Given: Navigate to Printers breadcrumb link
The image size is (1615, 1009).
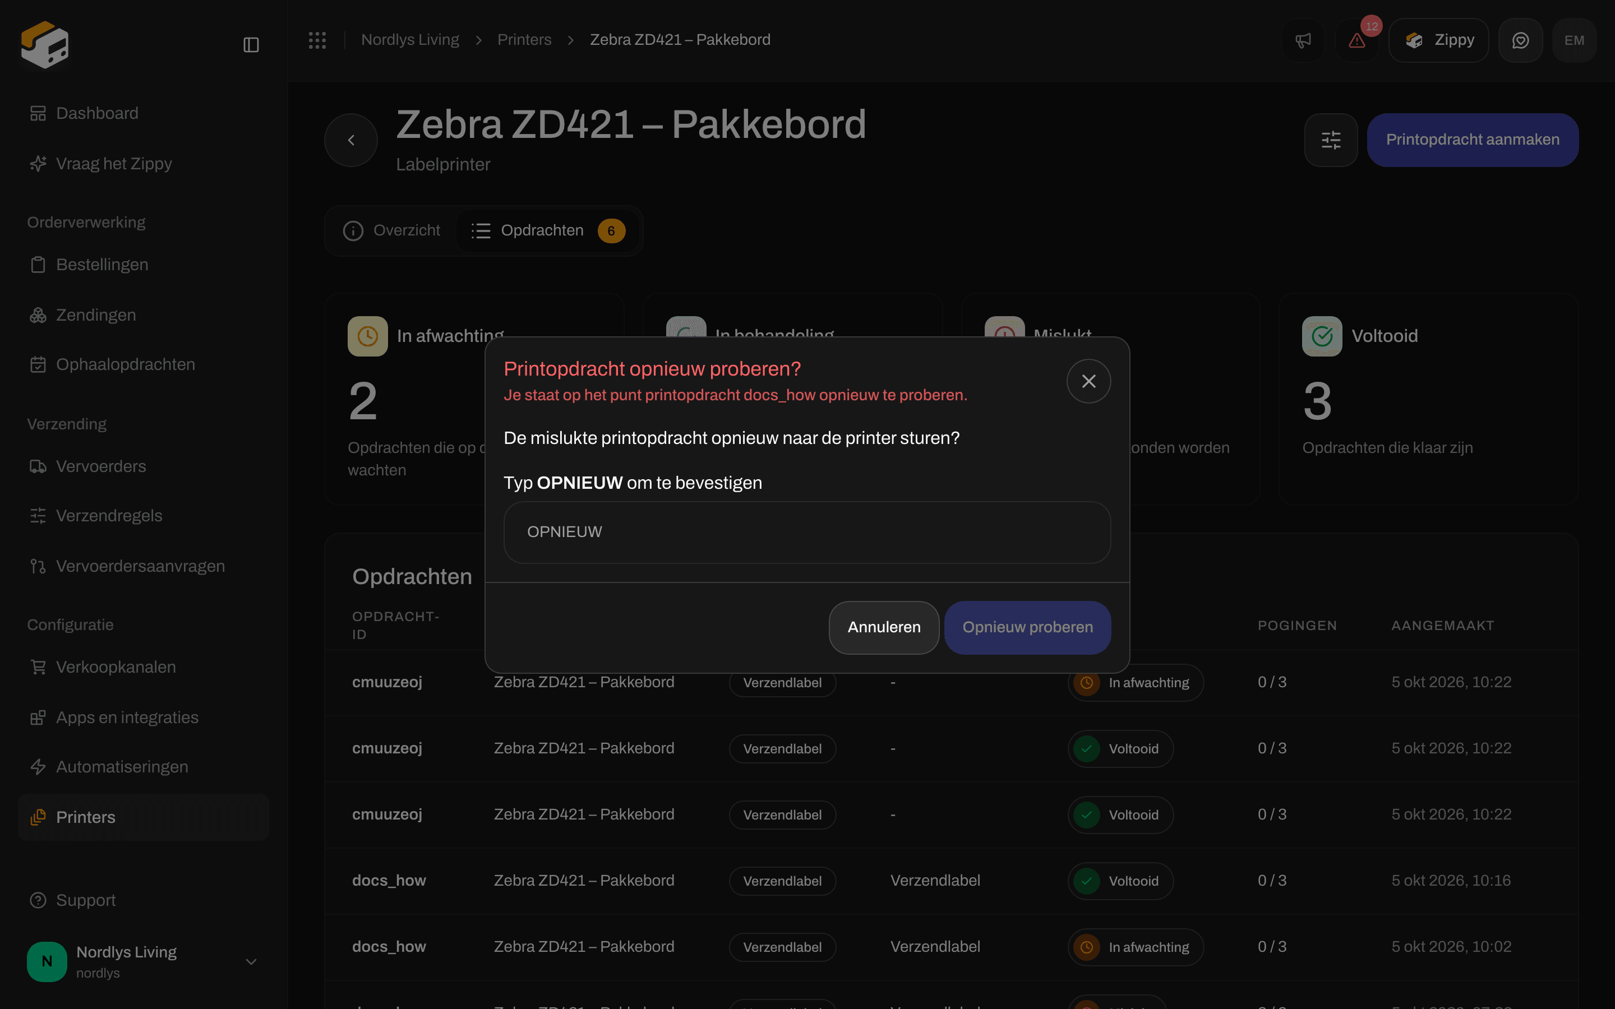Looking at the screenshot, I should pyautogui.click(x=524, y=40).
